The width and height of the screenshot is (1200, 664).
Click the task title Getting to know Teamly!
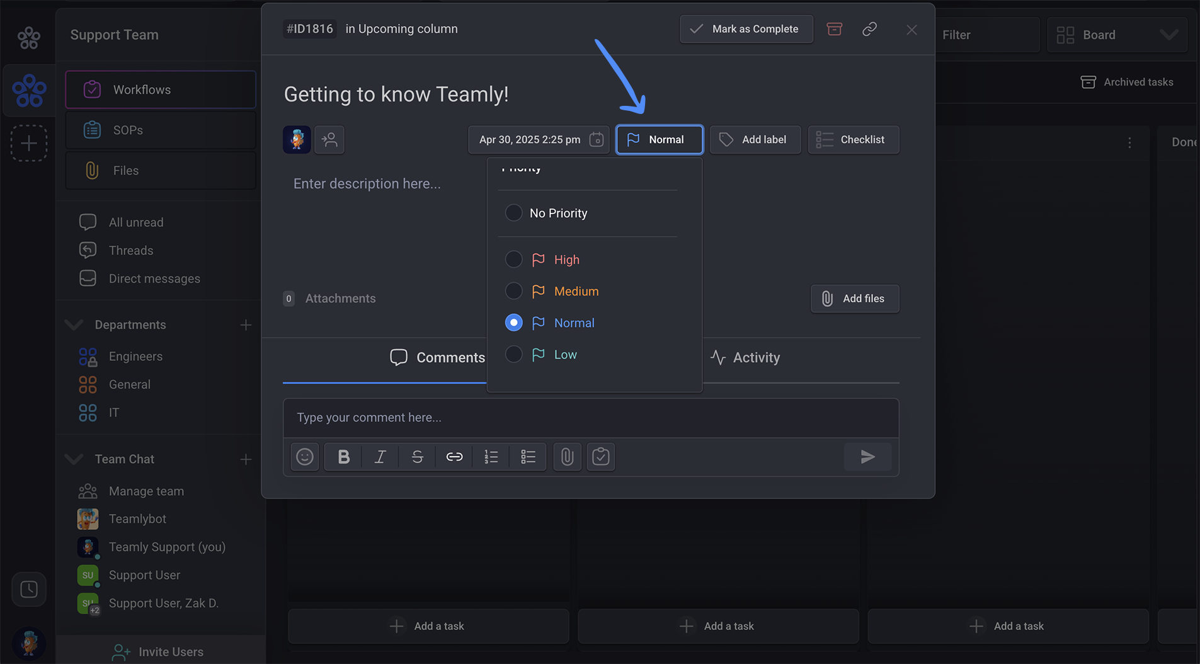tap(396, 94)
